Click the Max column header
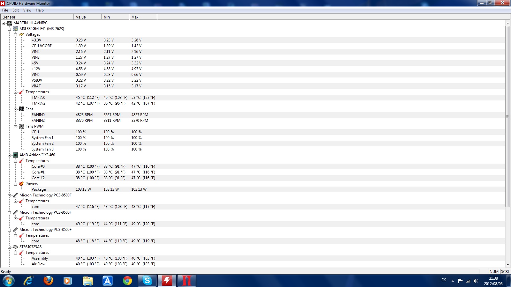The height and width of the screenshot is (287, 511). [x=143, y=17]
